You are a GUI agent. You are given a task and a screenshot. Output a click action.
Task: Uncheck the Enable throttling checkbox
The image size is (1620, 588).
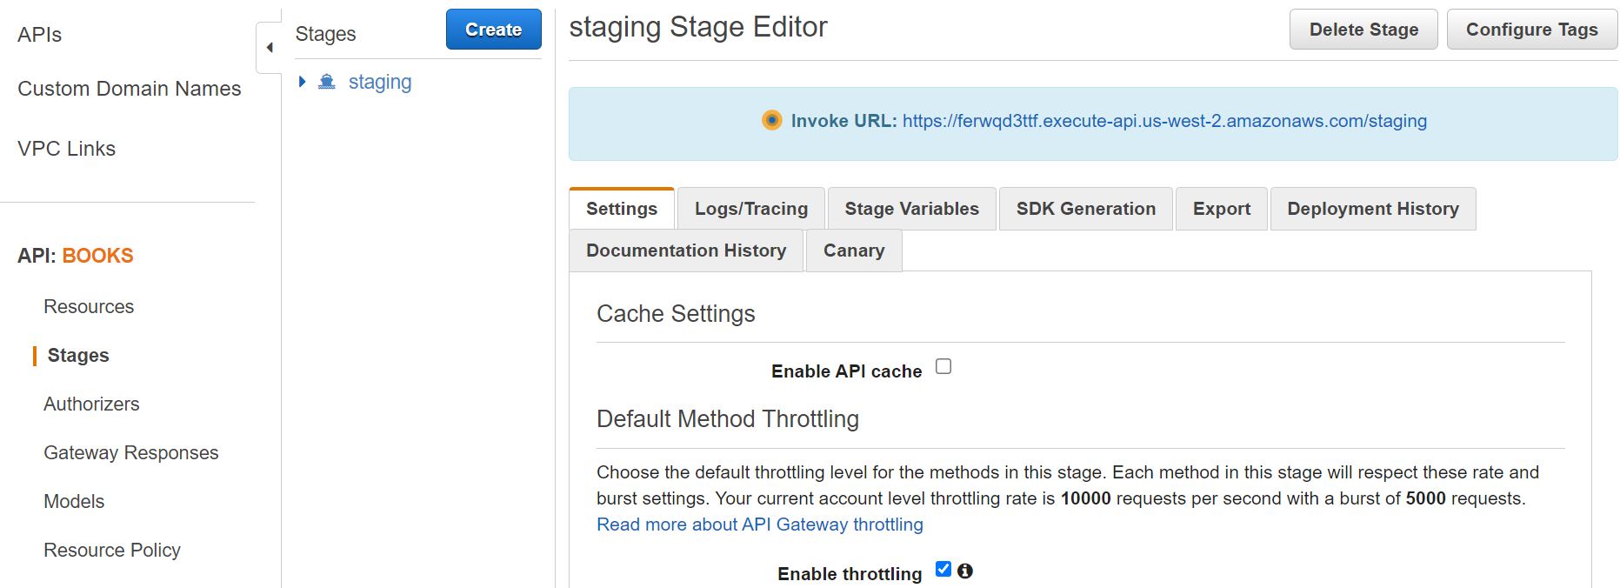(x=943, y=570)
